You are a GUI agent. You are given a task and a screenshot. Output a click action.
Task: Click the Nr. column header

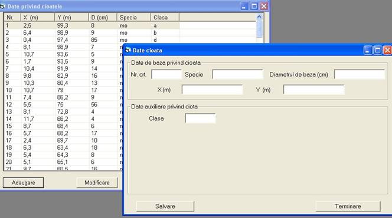12,18
